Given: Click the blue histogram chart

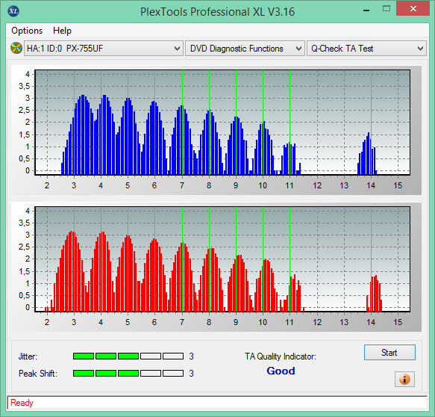Looking at the screenshot, I should pos(222,123).
